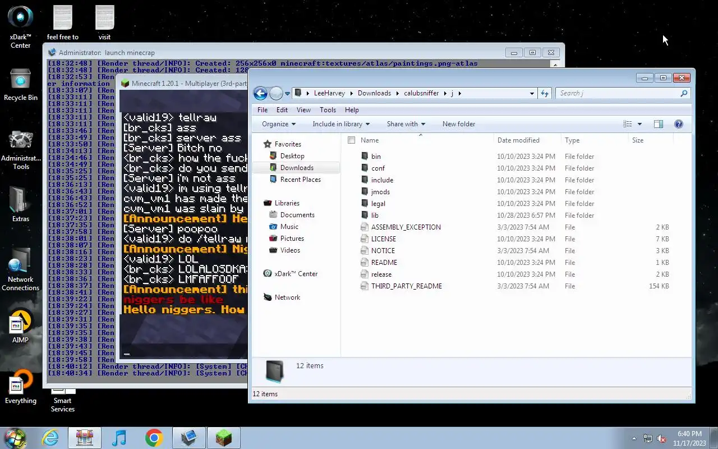
Task: Click calubsniffer in the address breadcrumb
Action: pyautogui.click(x=421, y=93)
